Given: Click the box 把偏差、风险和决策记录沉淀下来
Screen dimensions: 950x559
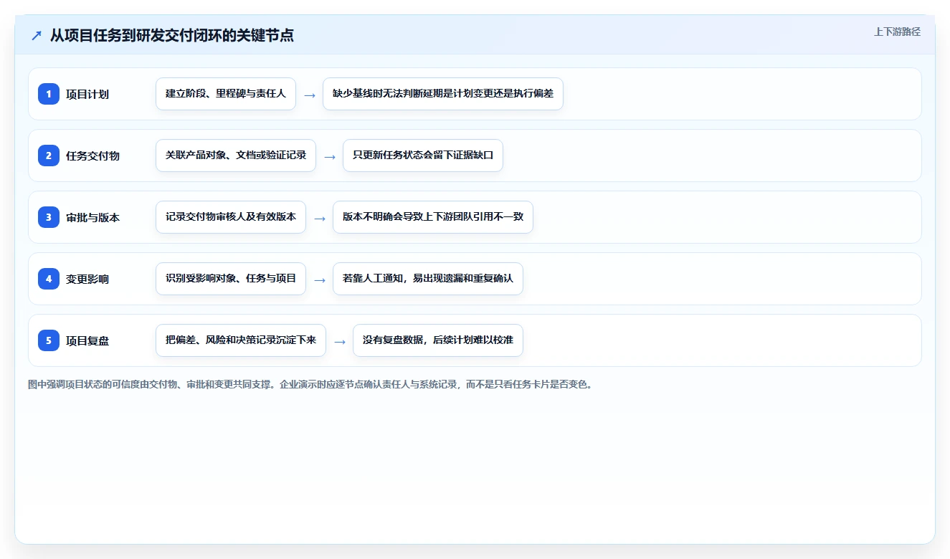Looking at the screenshot, I should (241, 340).
